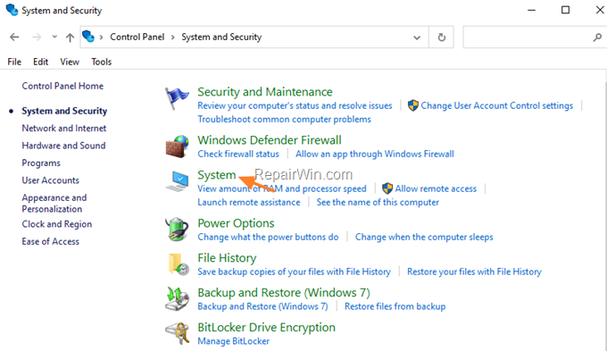Open the recent locations chevron dropdown
This screenshot has width=607, height=351.
(54, 38)
